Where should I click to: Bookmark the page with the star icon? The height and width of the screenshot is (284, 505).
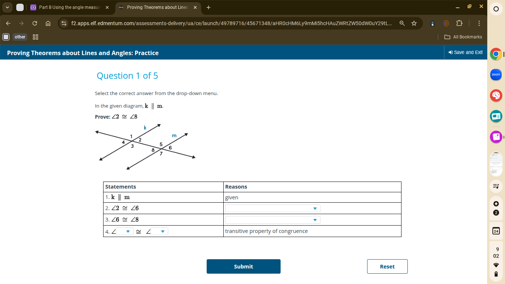[x=414, y=23]
